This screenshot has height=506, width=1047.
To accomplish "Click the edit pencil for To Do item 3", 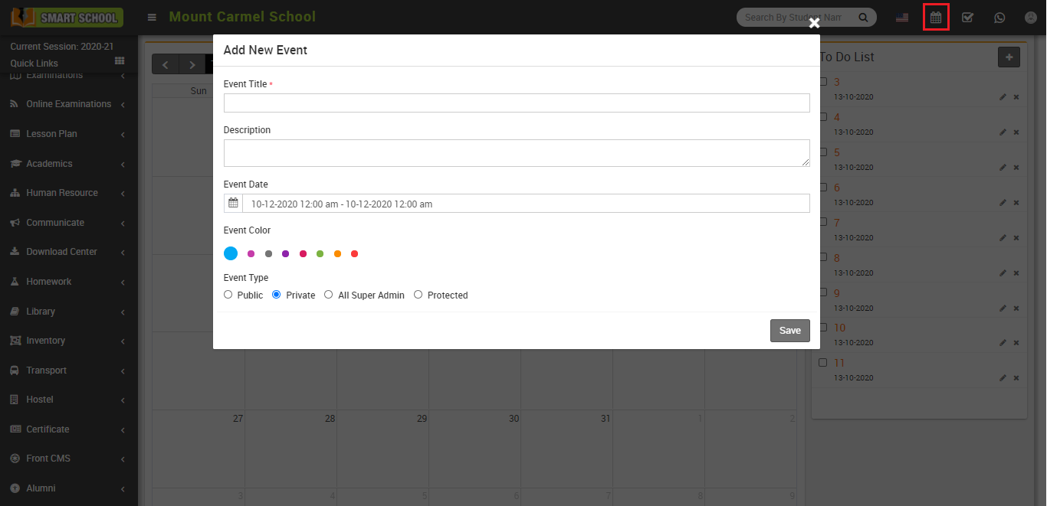I will coord(1003,96).
